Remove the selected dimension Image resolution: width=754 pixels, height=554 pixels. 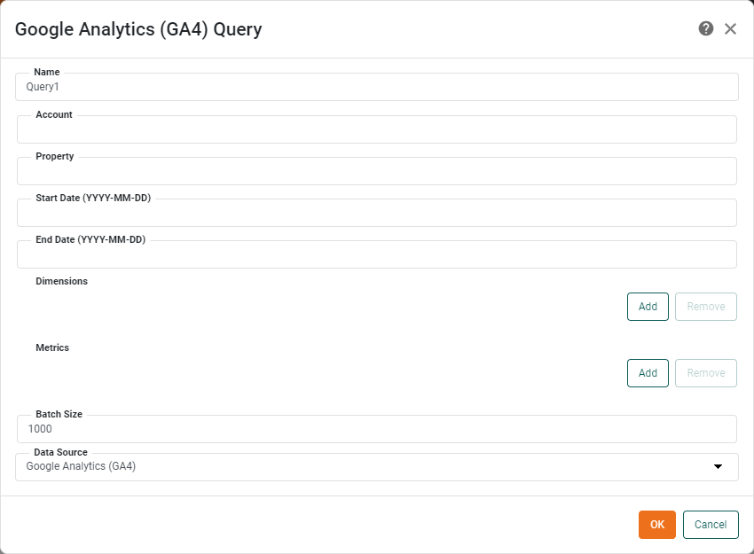click(x=705, y=306)
